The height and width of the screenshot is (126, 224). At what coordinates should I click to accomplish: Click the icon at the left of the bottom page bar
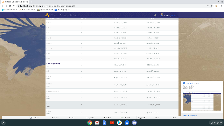tap(31, 118)
